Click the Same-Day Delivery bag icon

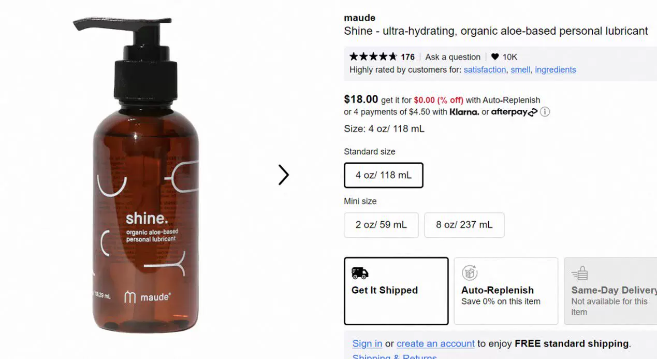[579, 273]
